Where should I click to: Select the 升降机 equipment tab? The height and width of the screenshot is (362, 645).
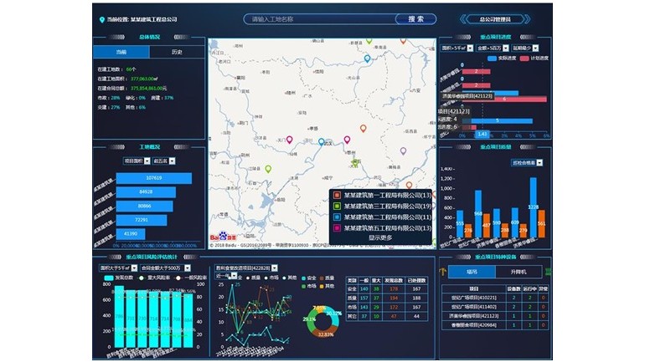coord(519,272)
